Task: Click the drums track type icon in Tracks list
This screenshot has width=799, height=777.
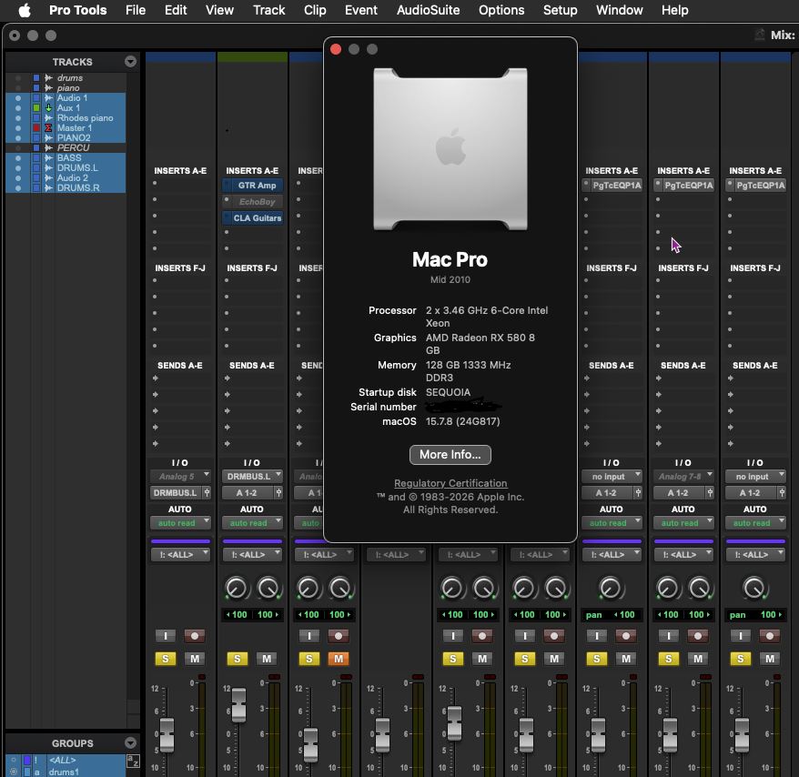Action: [48, 78]
